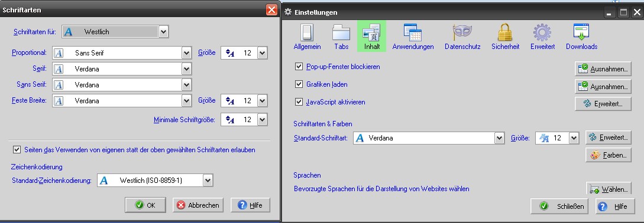644x223 pixels.
Task: Expand the Größe dropdown in Einstellungen
Action: [x=574, y=138]
